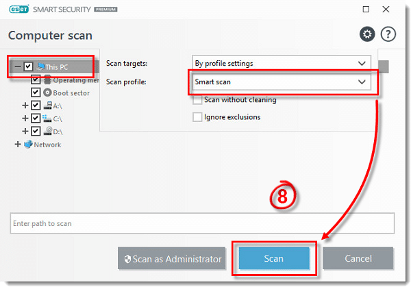Image resolution: width=411 pixels, height=287 pixels.
Task: Click the Boot sector disc icon
Action: click(x=47, y=92)
